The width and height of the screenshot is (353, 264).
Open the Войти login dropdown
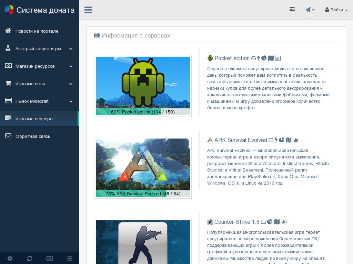[x=336, y=10]
